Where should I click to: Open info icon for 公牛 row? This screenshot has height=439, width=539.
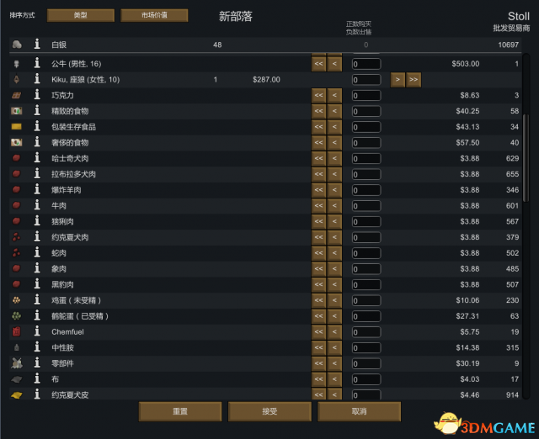pos(37,64)
